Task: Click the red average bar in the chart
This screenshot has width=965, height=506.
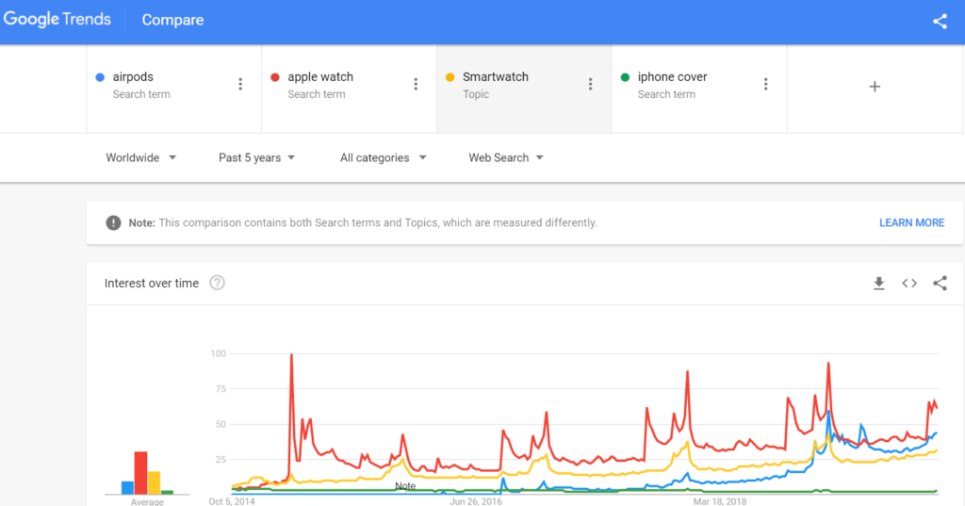Action: point(141,473)
